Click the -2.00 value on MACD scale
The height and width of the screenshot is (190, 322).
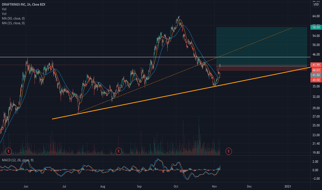[315, 179]
